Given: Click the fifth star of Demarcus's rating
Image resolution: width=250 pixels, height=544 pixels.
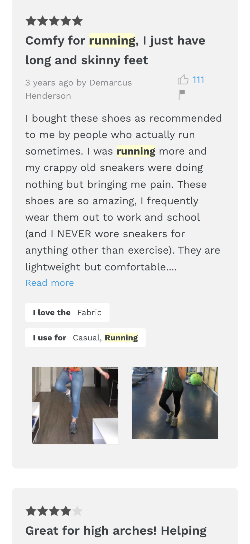Looking at the screenshot, I should (77, 21).
